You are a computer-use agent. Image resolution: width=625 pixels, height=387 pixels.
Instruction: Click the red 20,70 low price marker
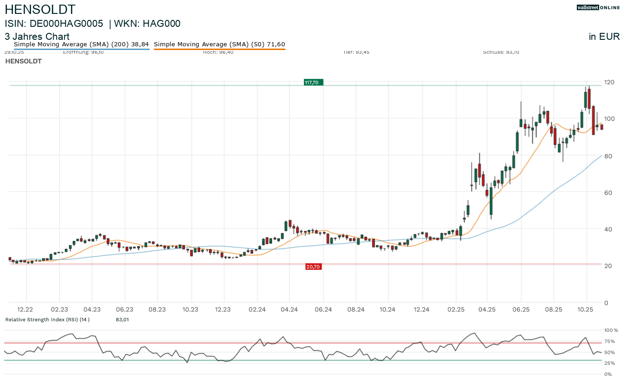313,267
